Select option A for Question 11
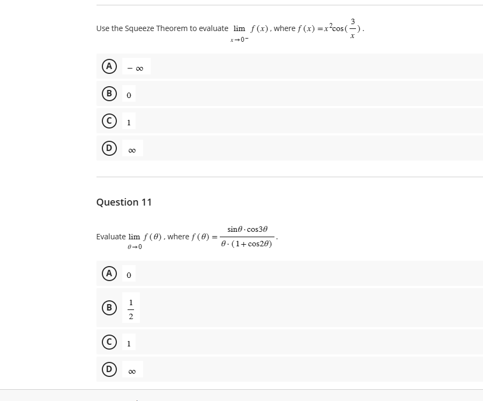Screen dimensions: 483x401 pyautogui.click(x=109, y=274)
